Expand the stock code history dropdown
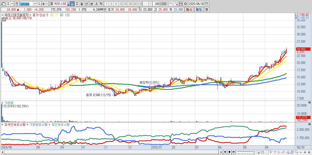312x155 pixels. [x=35, y=4]
